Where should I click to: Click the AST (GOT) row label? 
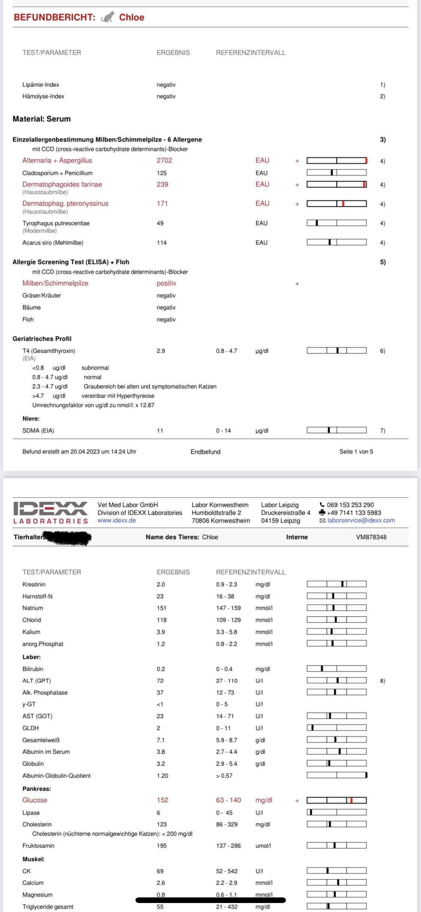coord(37,716)
